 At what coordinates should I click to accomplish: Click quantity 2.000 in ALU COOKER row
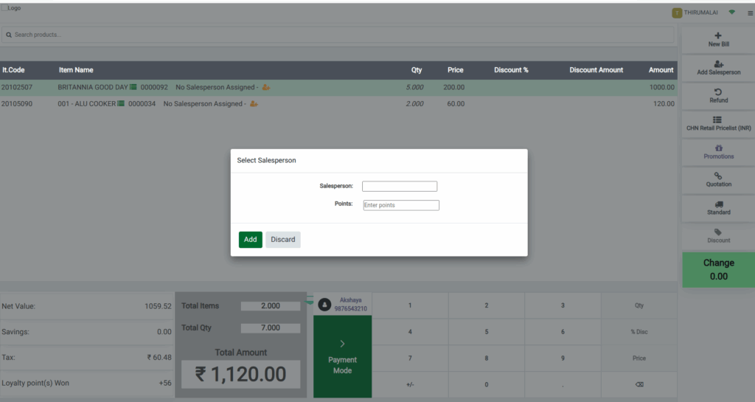point(414,103)
